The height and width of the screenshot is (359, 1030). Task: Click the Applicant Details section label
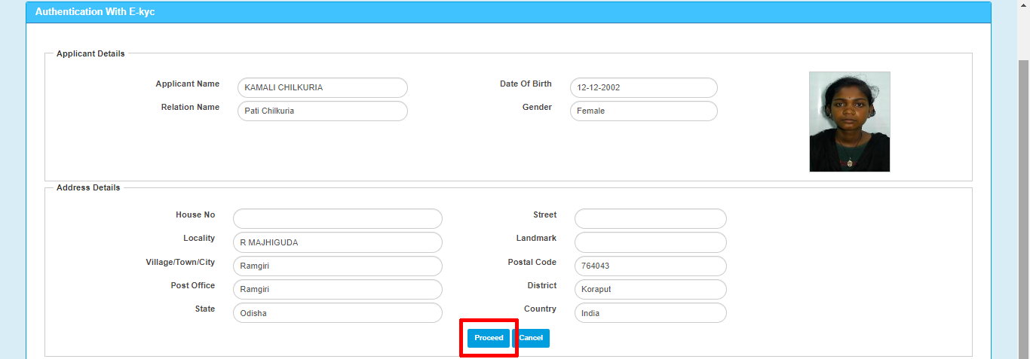click(90, 53)
